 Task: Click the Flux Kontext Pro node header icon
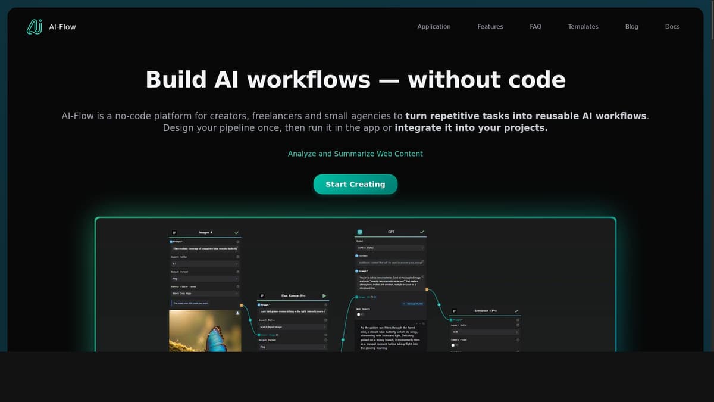(x=262, y=295)
